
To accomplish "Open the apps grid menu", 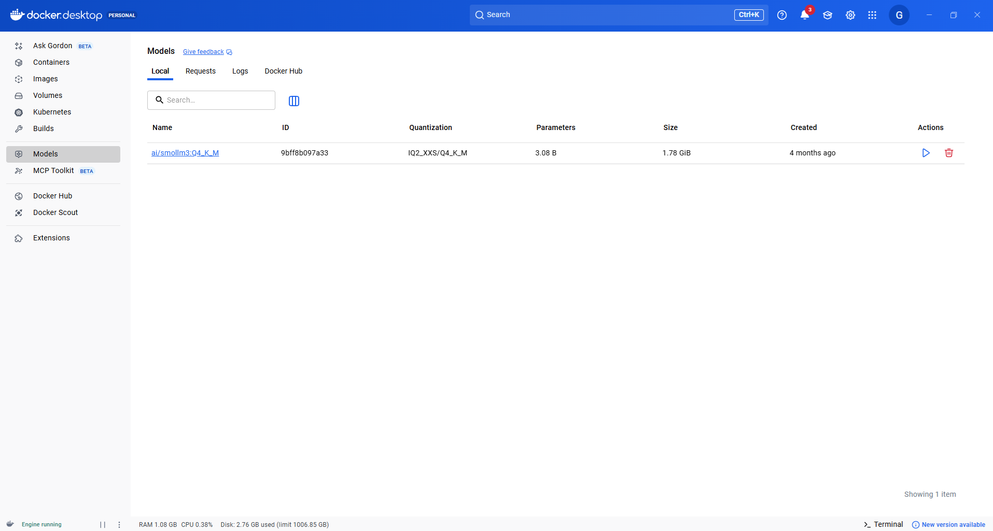I will tap(872, 15).
